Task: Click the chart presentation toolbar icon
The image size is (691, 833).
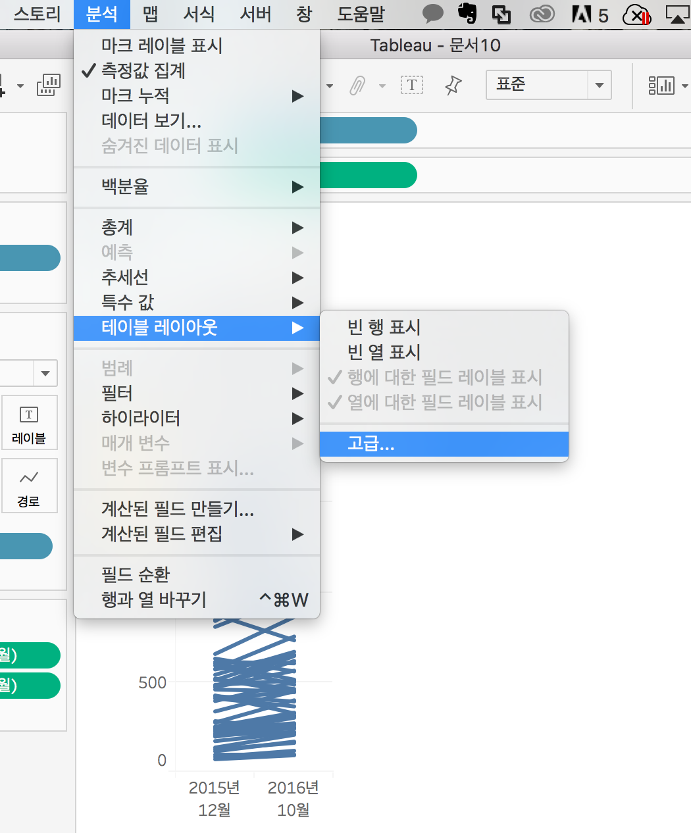Action: tap(49, 85)
